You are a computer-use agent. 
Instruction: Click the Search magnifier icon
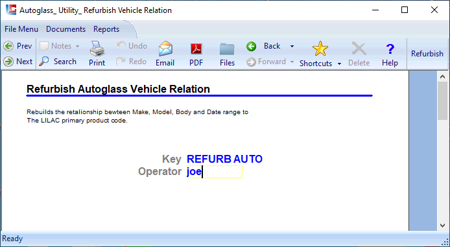click(44, 62)
